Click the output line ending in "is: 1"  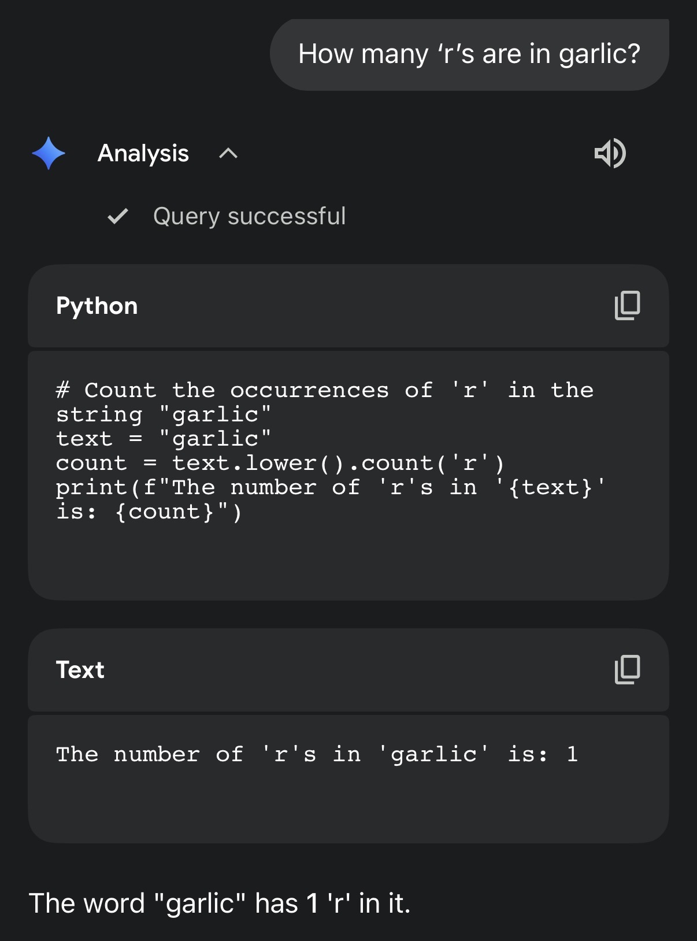[x=317, y=754]
